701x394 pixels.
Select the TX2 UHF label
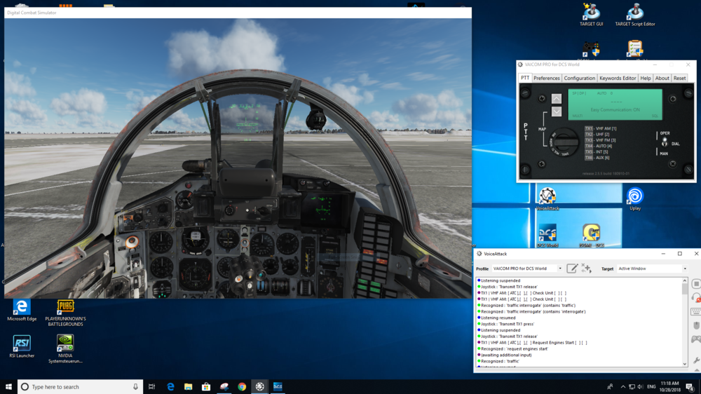point(598,134)
